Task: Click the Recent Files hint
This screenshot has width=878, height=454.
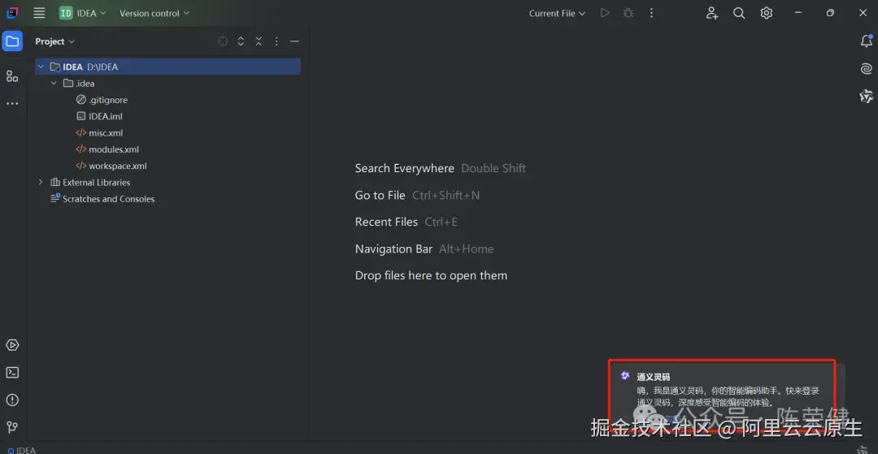Action: (x=406, y=222)
